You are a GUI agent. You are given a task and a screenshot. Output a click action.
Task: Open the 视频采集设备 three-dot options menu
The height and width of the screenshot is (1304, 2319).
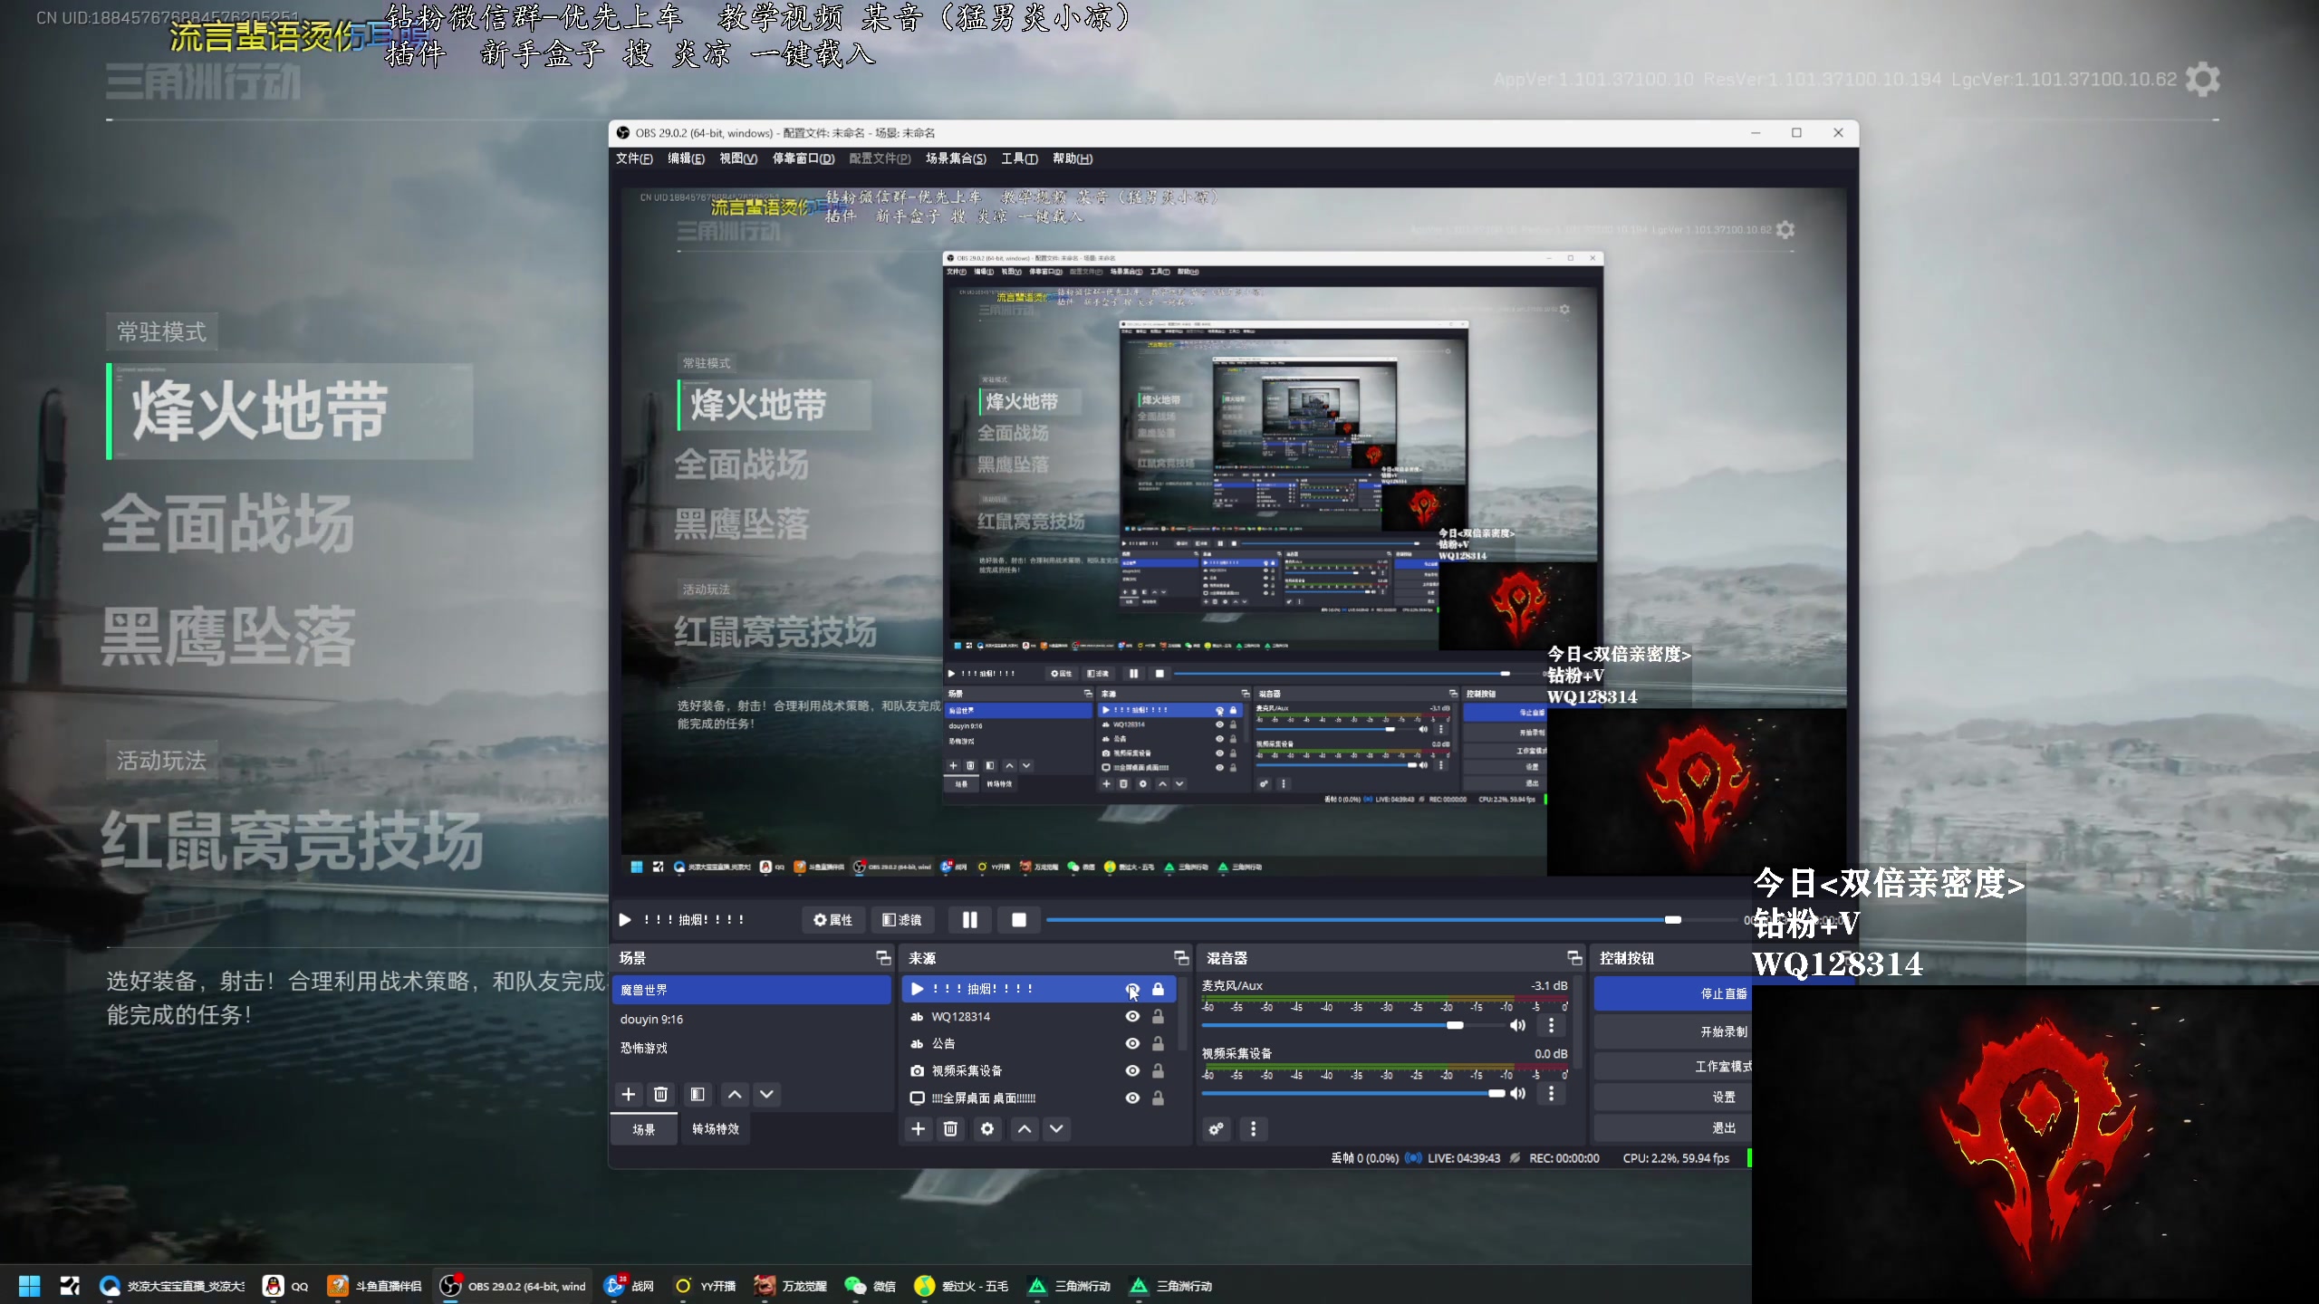[x=1552, y=1093]
